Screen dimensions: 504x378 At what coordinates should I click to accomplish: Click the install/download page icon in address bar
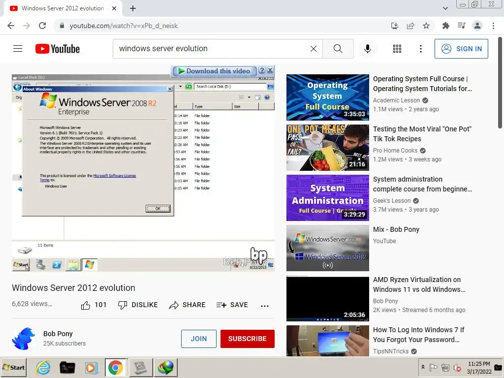coord(394,26)
